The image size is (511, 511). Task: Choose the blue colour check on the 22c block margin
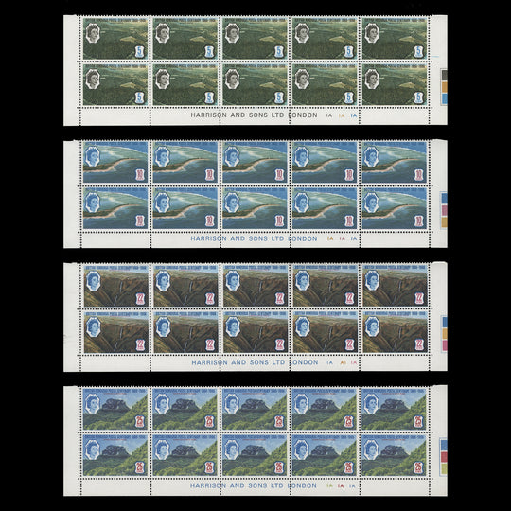click(x=444, y=322)
